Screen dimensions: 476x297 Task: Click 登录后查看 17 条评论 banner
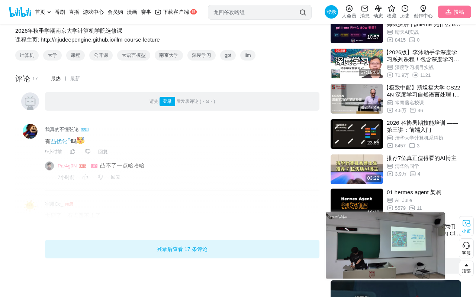pos(182,249)
